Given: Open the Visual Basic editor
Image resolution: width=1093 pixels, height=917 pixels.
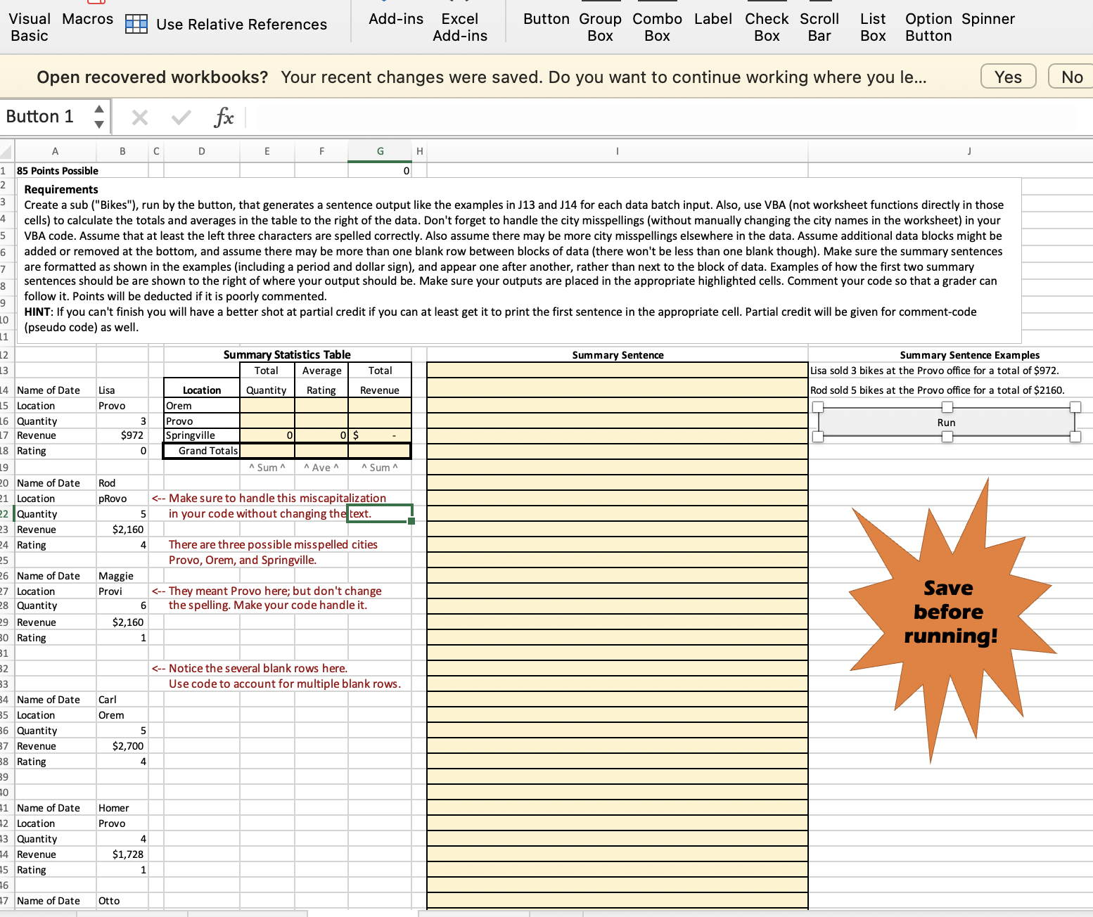Looking at the screenshot, I should (x=29, y=26).
